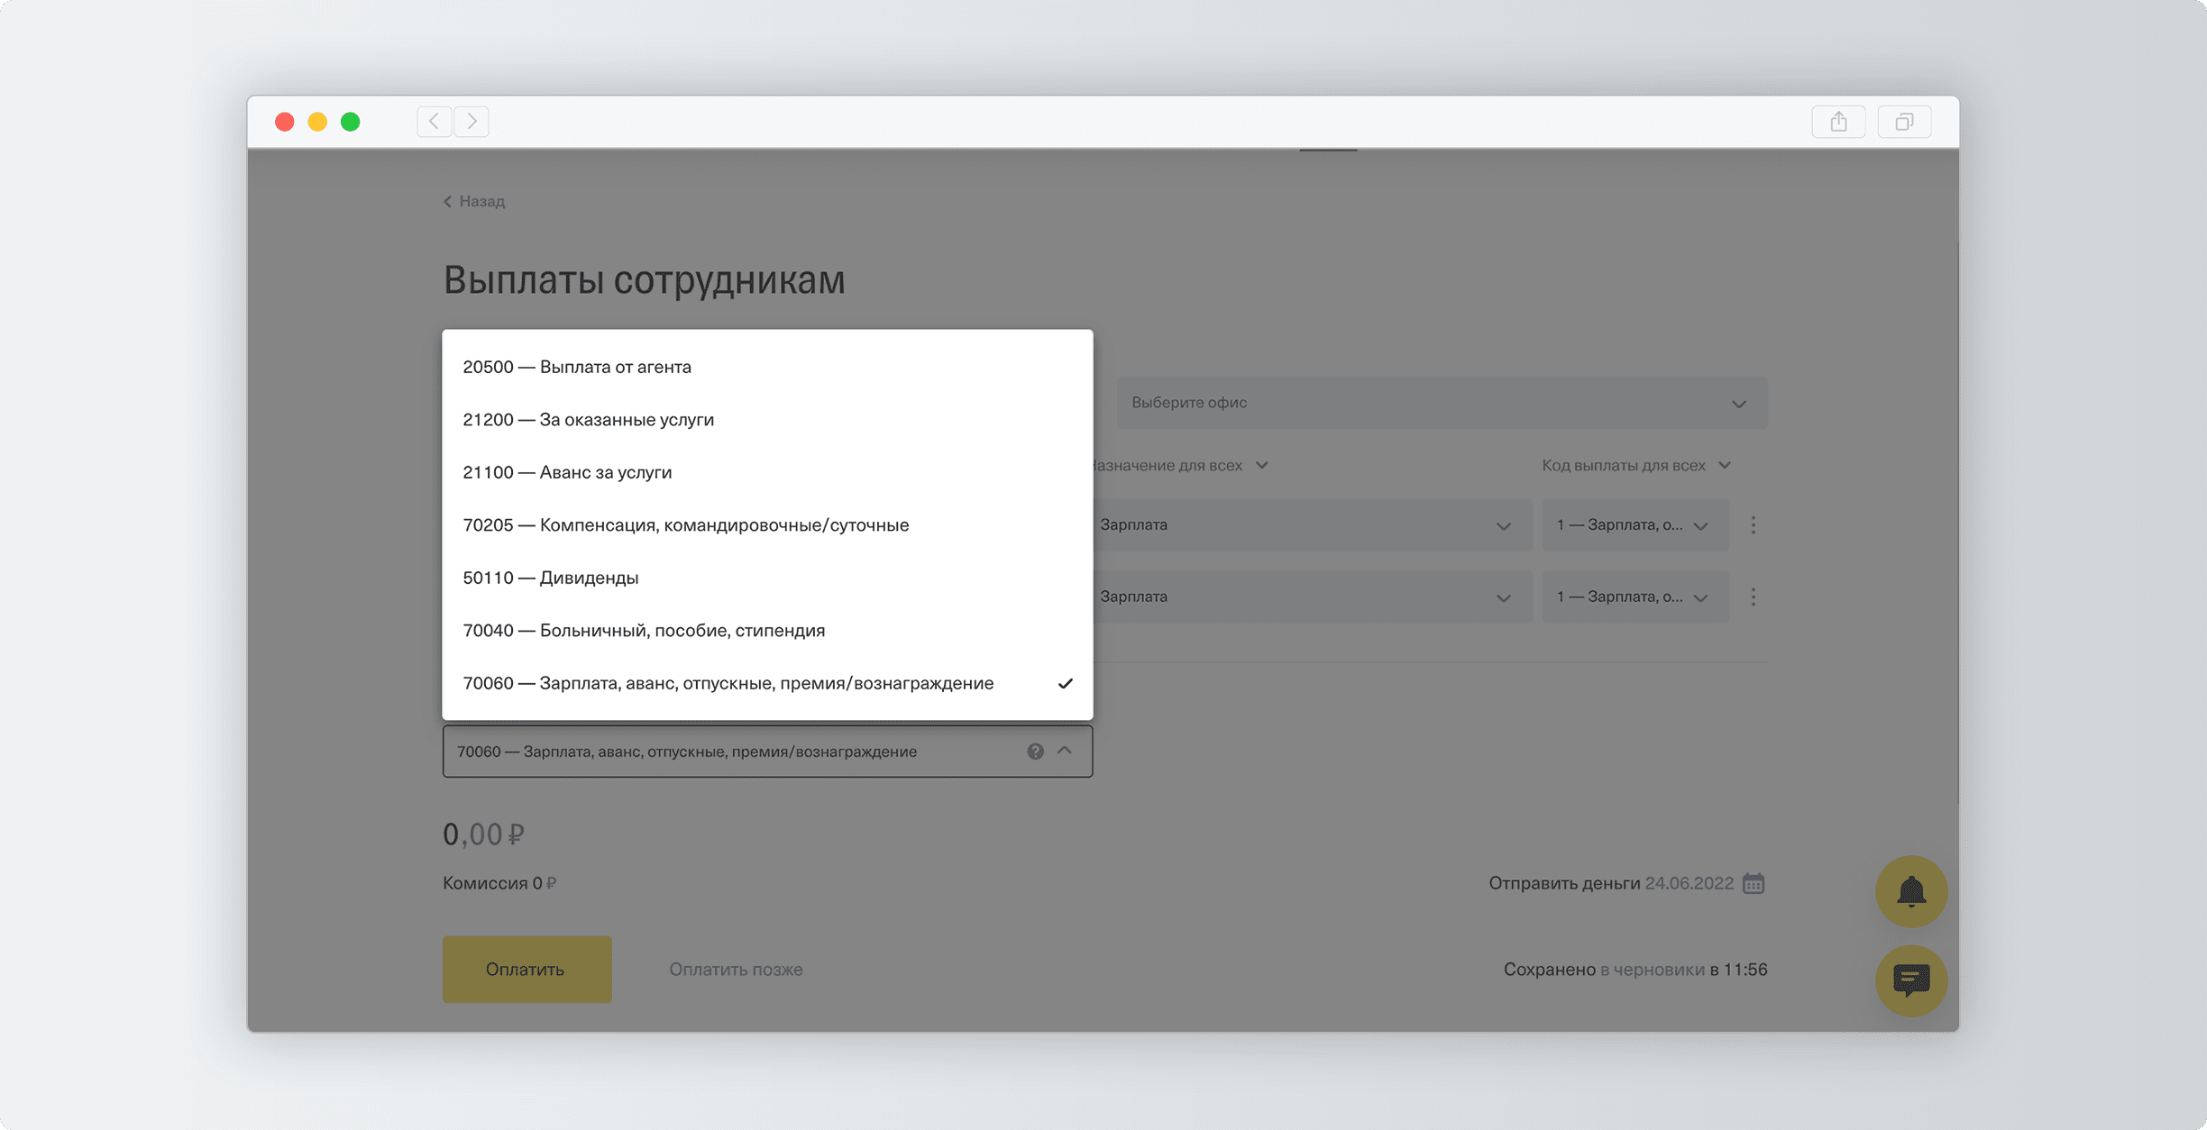This screenshot has width=2207, height=1130.
Task: Click the calendar icon near send date
Action: point(1753,883)
